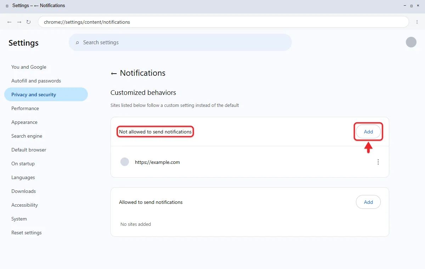Close the Settings window
Screen dimensions: 425x269
point(418,6)
